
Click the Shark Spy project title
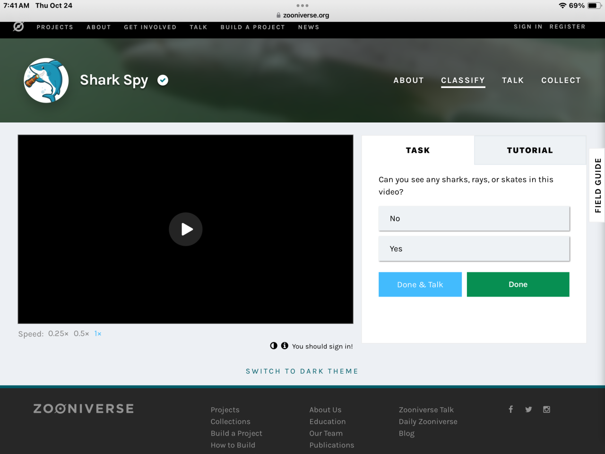pos(114,80)
